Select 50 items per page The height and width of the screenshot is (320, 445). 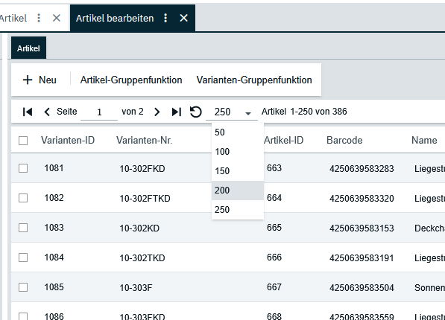coord(238,132)
